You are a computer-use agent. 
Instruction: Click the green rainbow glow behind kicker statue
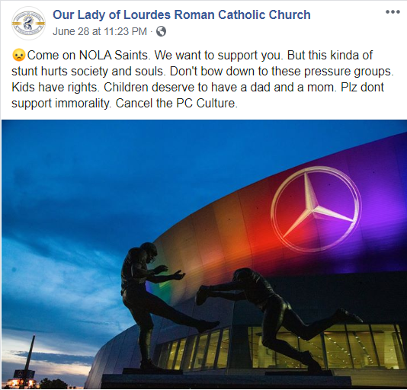(x=157, y=288)
